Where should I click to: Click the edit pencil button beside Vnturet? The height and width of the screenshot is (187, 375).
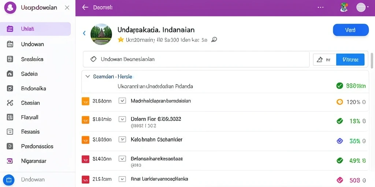[x=324, y=60]
